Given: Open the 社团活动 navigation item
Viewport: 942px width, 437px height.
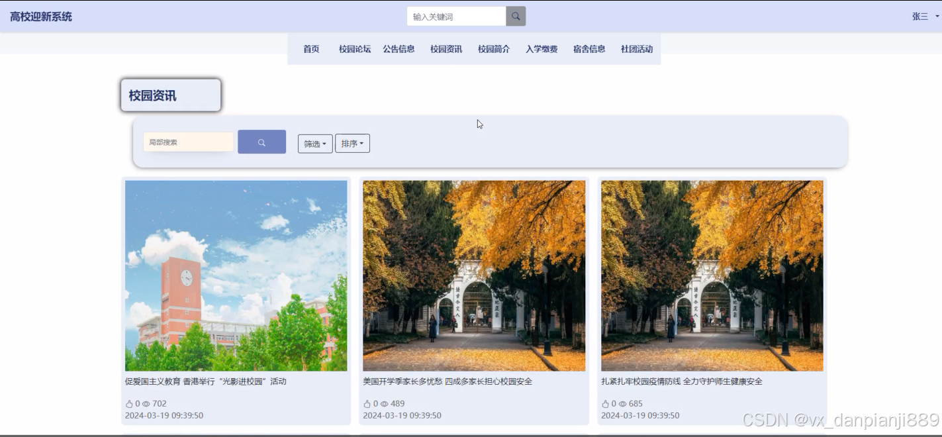Looking at the screenshot, I should point(637,49).
